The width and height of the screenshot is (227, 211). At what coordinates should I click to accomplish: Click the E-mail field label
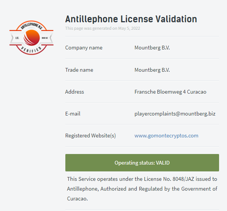click(73, 114)
